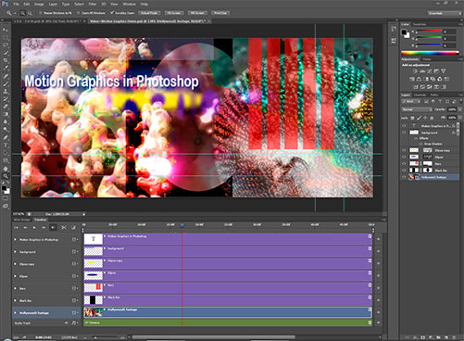Add Brightness/Contrast adjustment icon

click(415, 71)
